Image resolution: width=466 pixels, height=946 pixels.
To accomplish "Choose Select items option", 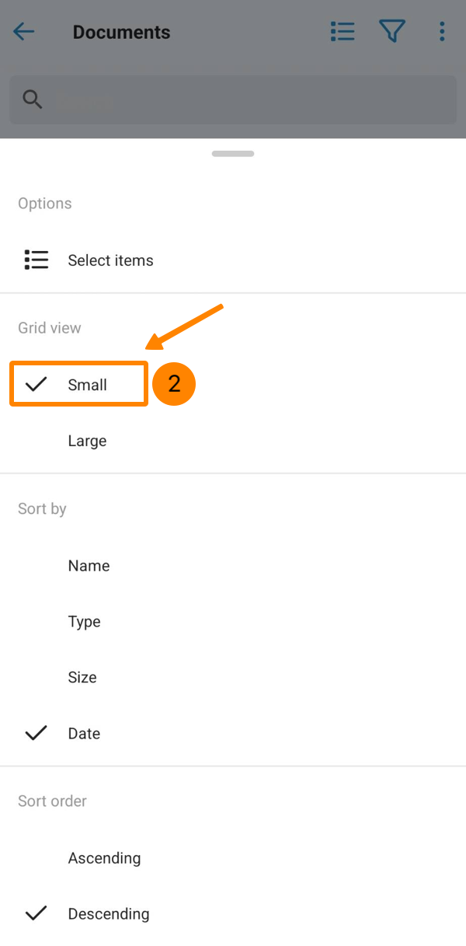I will coord(110,260).
